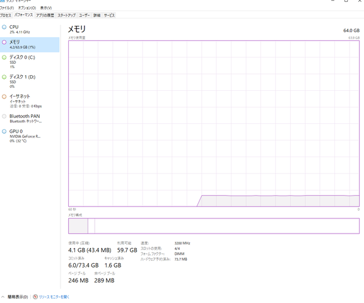Select the CPU performance entry
The width and height of the screenshot is (364, 303).
[30, 29]
